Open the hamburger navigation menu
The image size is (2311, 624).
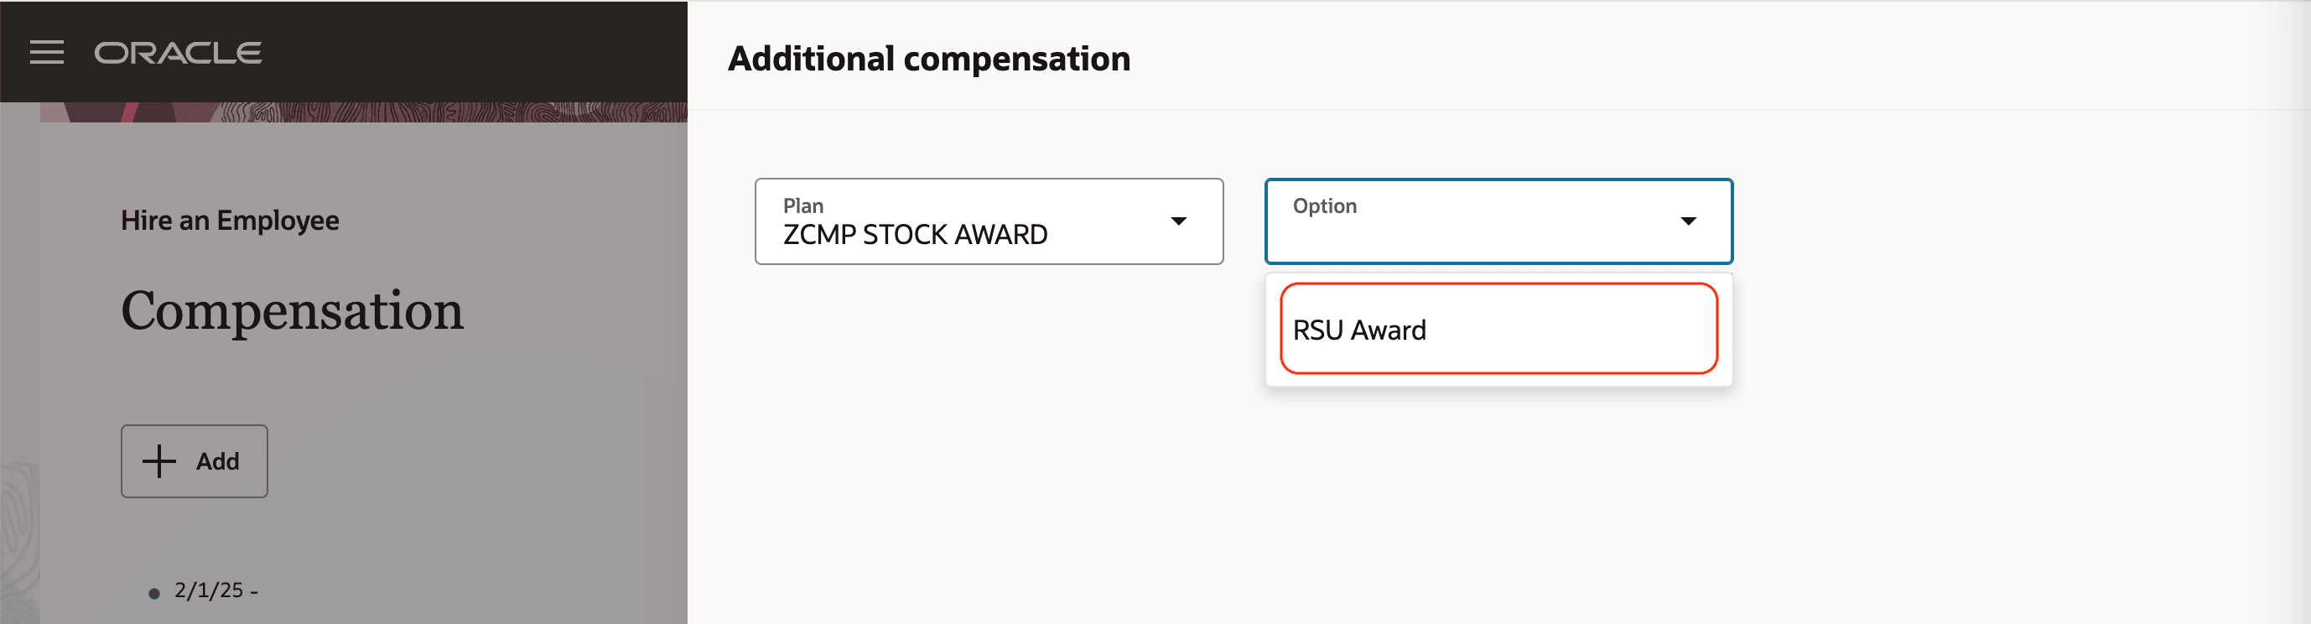(47, 53)
